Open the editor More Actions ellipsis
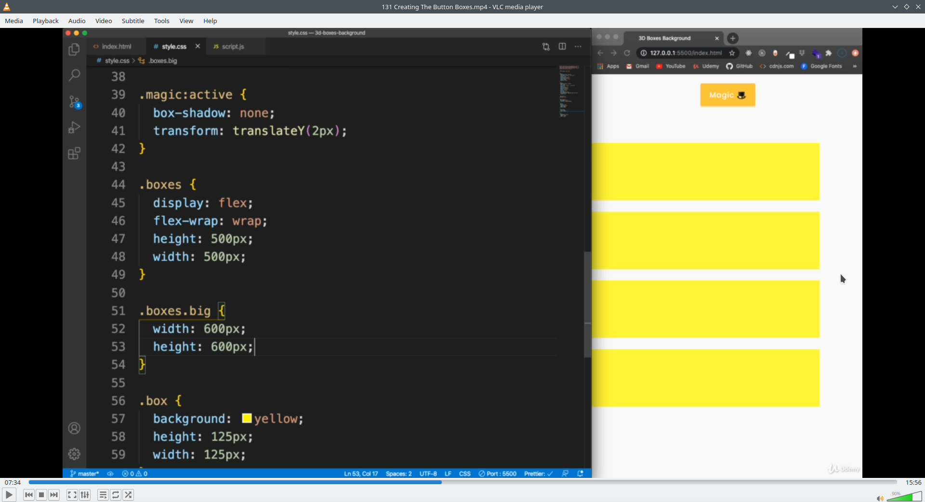 coord(578,46)
